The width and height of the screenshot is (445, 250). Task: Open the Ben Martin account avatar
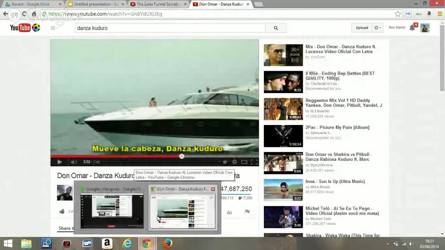click(425, 28)
